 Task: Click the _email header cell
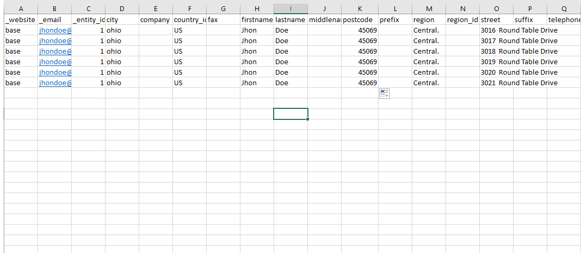coord(54,19)
